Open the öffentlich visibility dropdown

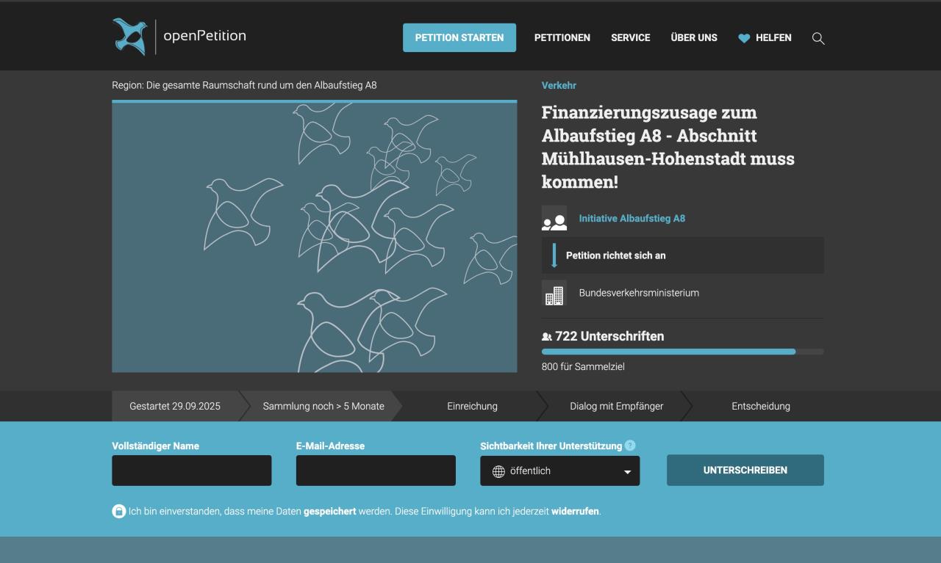point(559,471)
